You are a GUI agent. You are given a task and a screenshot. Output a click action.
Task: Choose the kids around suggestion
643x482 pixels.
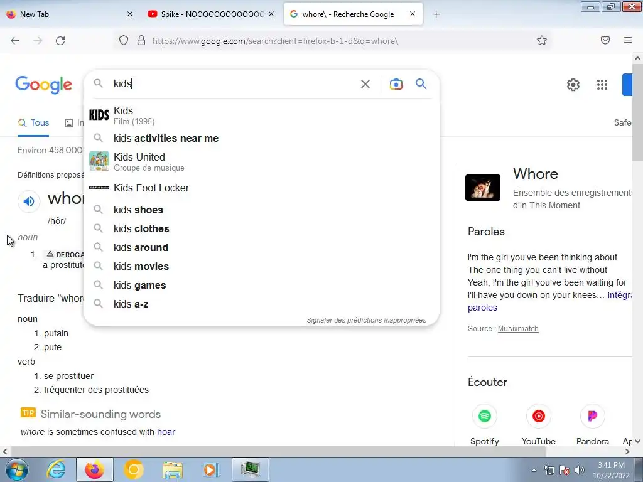pyautogui.click(x=261, y=247)
